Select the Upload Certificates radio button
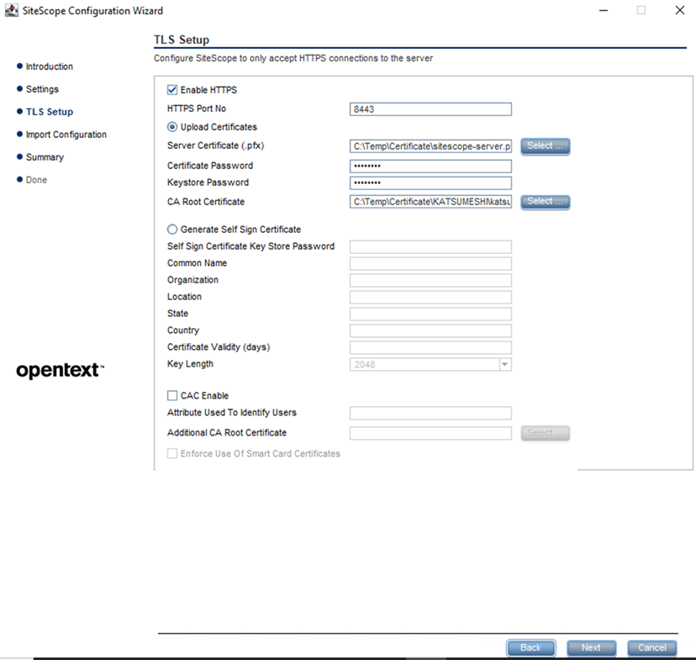696x660 pixels. tap(172, 127)
